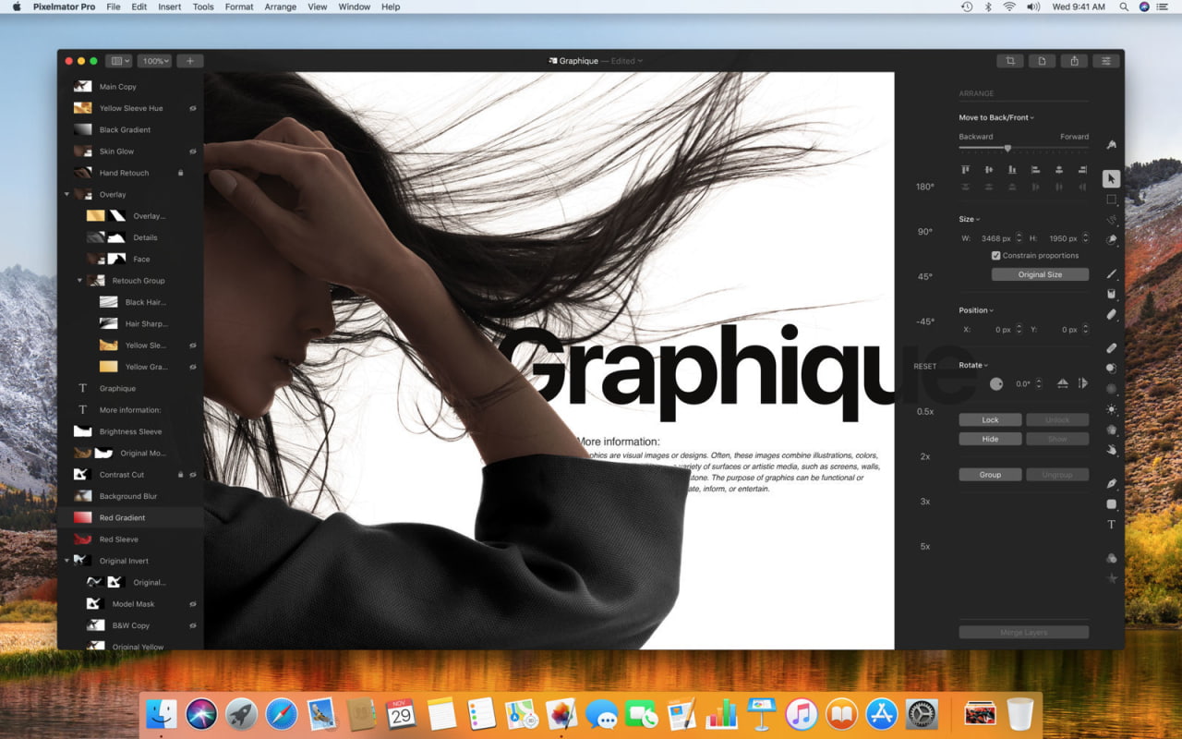
Task: Open the 100% zoom dropdown
Action: click(154, 61)
